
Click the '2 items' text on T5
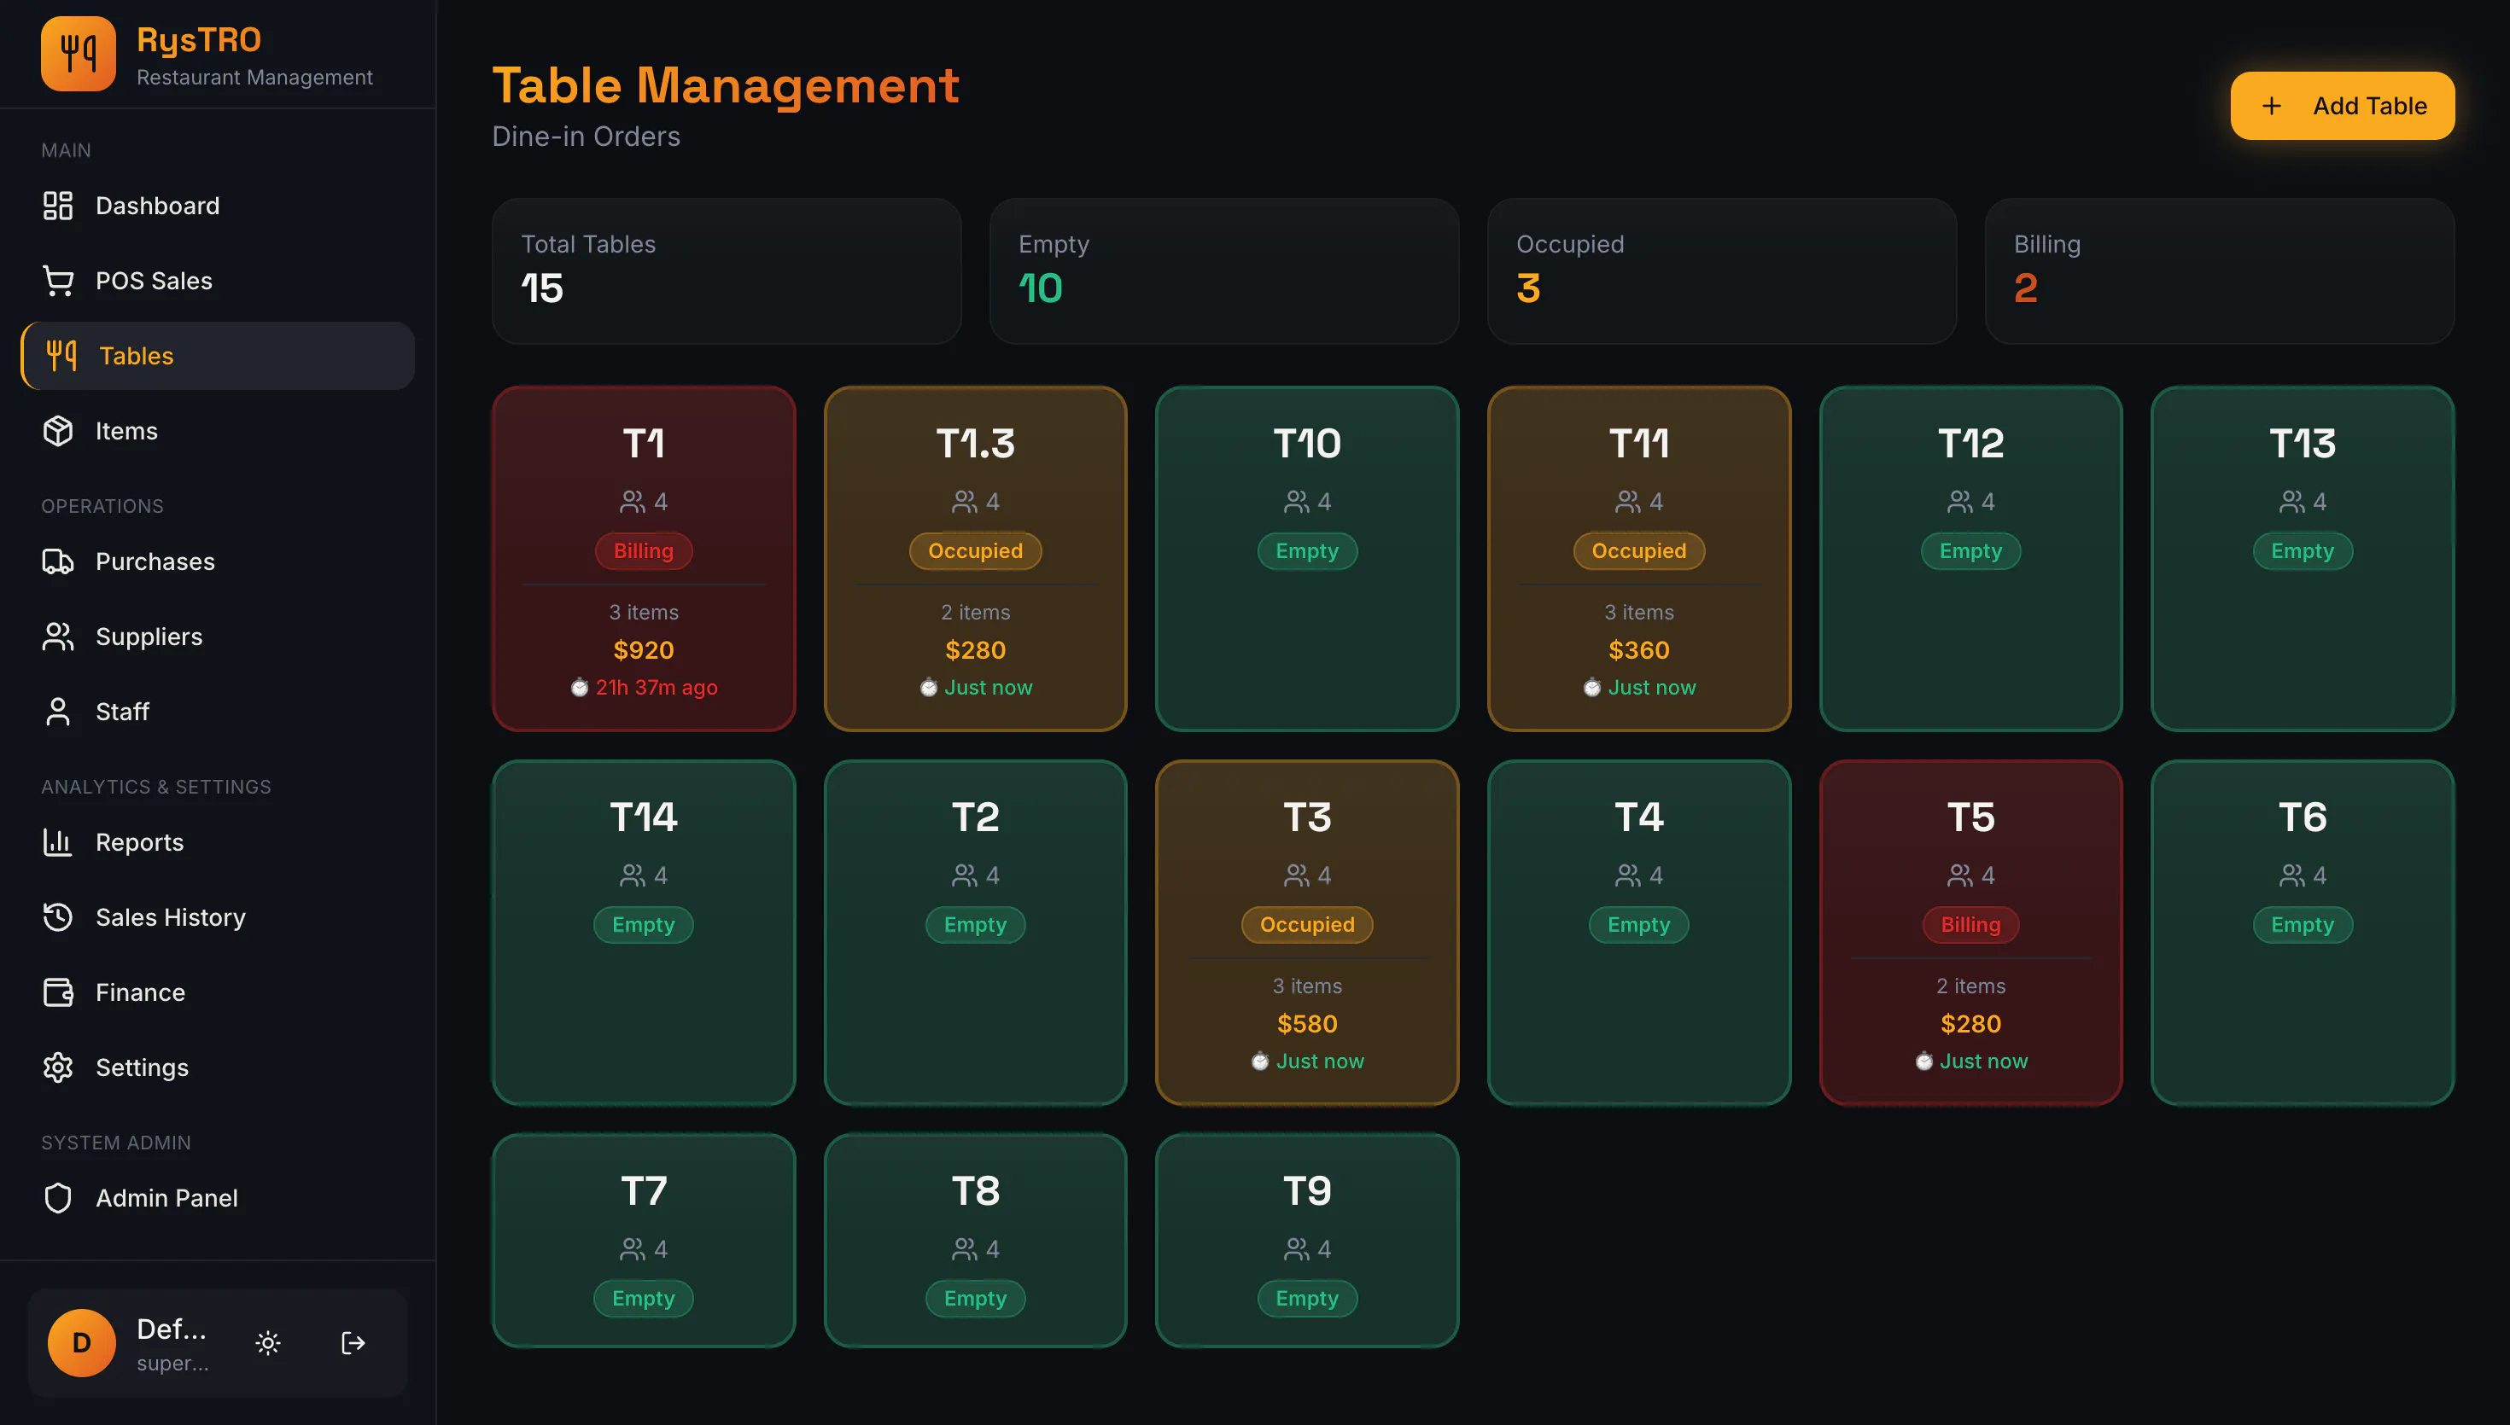click(1970, 986)
